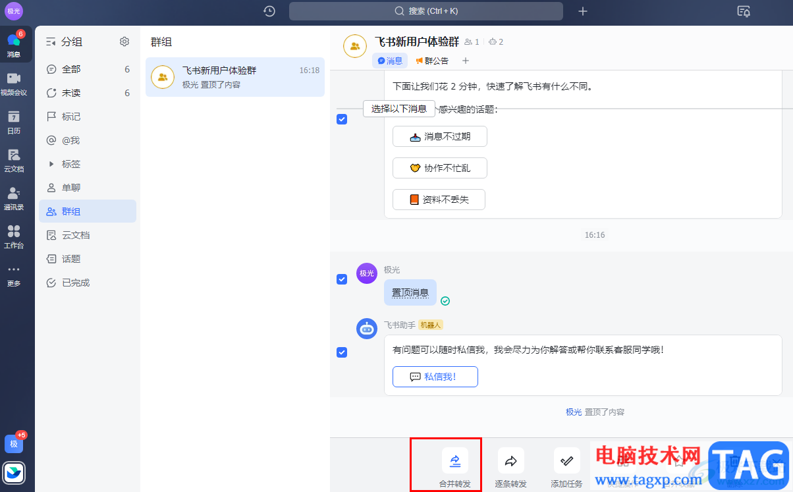Click 选择以下消息 button
The width and height of the screenshot is (793, 492).
399,109
